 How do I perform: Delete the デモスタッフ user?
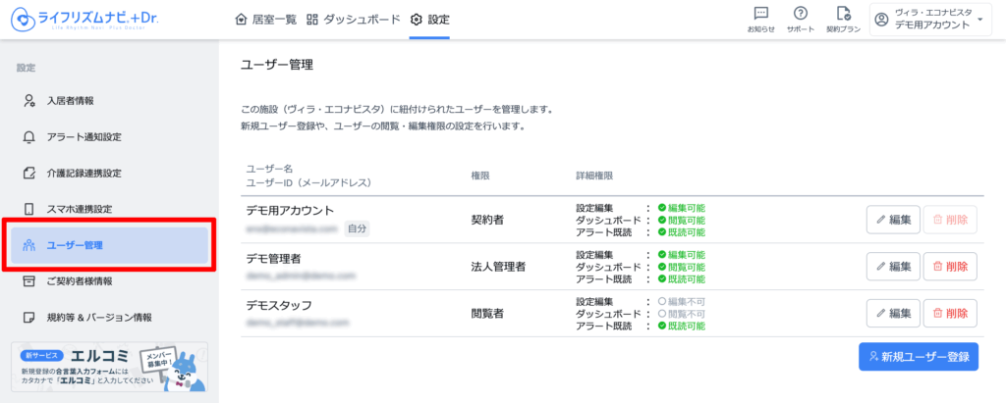coord(950,314)
